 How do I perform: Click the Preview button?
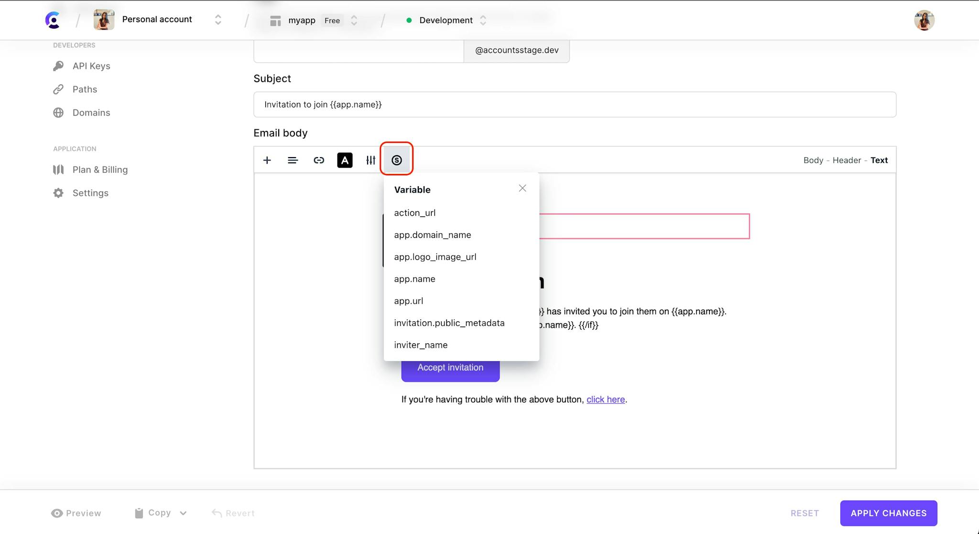click(x=76, y=513)
